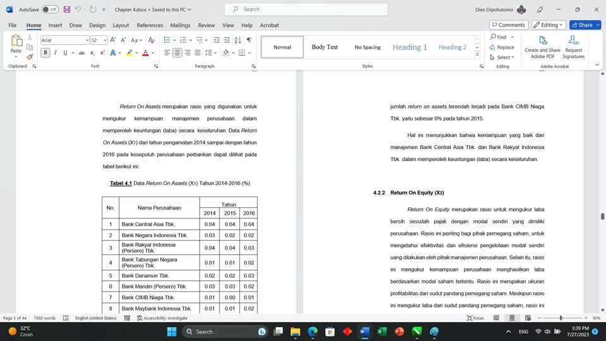Click the Paste clipboard icon

coord(16,40)
